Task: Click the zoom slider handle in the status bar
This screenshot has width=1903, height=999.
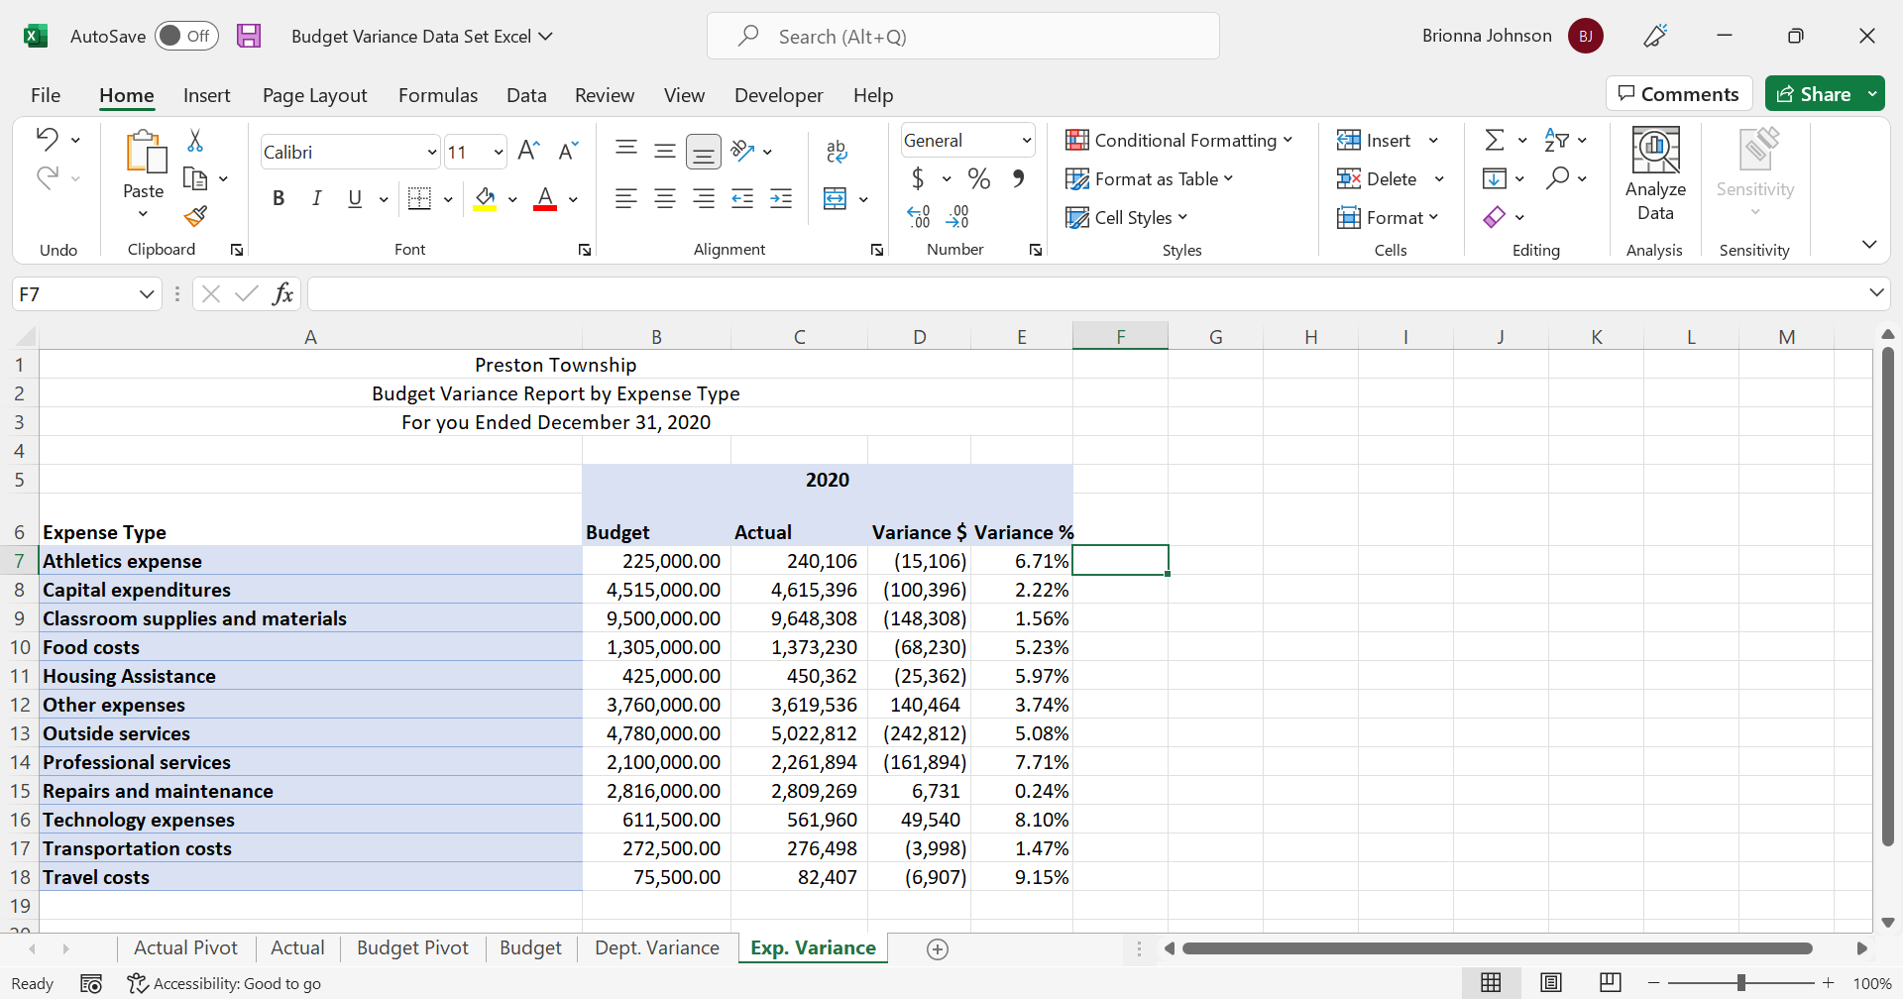Action: [1740, 983]
